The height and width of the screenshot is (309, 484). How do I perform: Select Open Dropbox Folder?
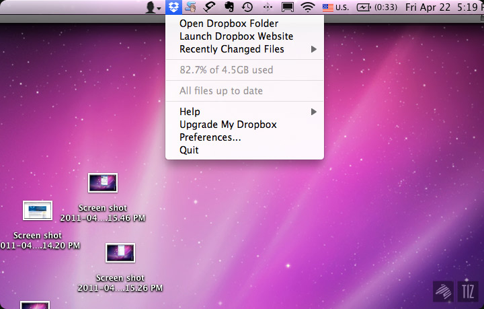coord(229,24)
